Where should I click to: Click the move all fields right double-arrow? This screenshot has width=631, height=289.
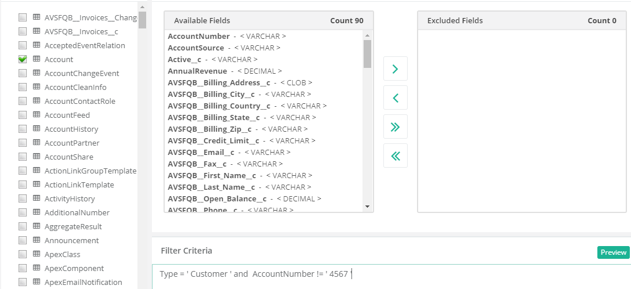396,127
